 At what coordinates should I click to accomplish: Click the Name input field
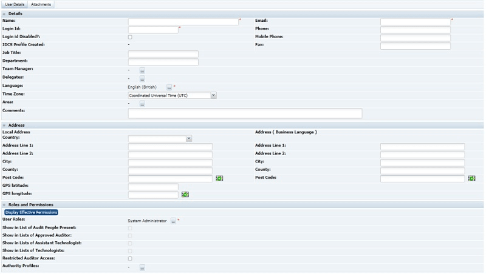(183, 22)
